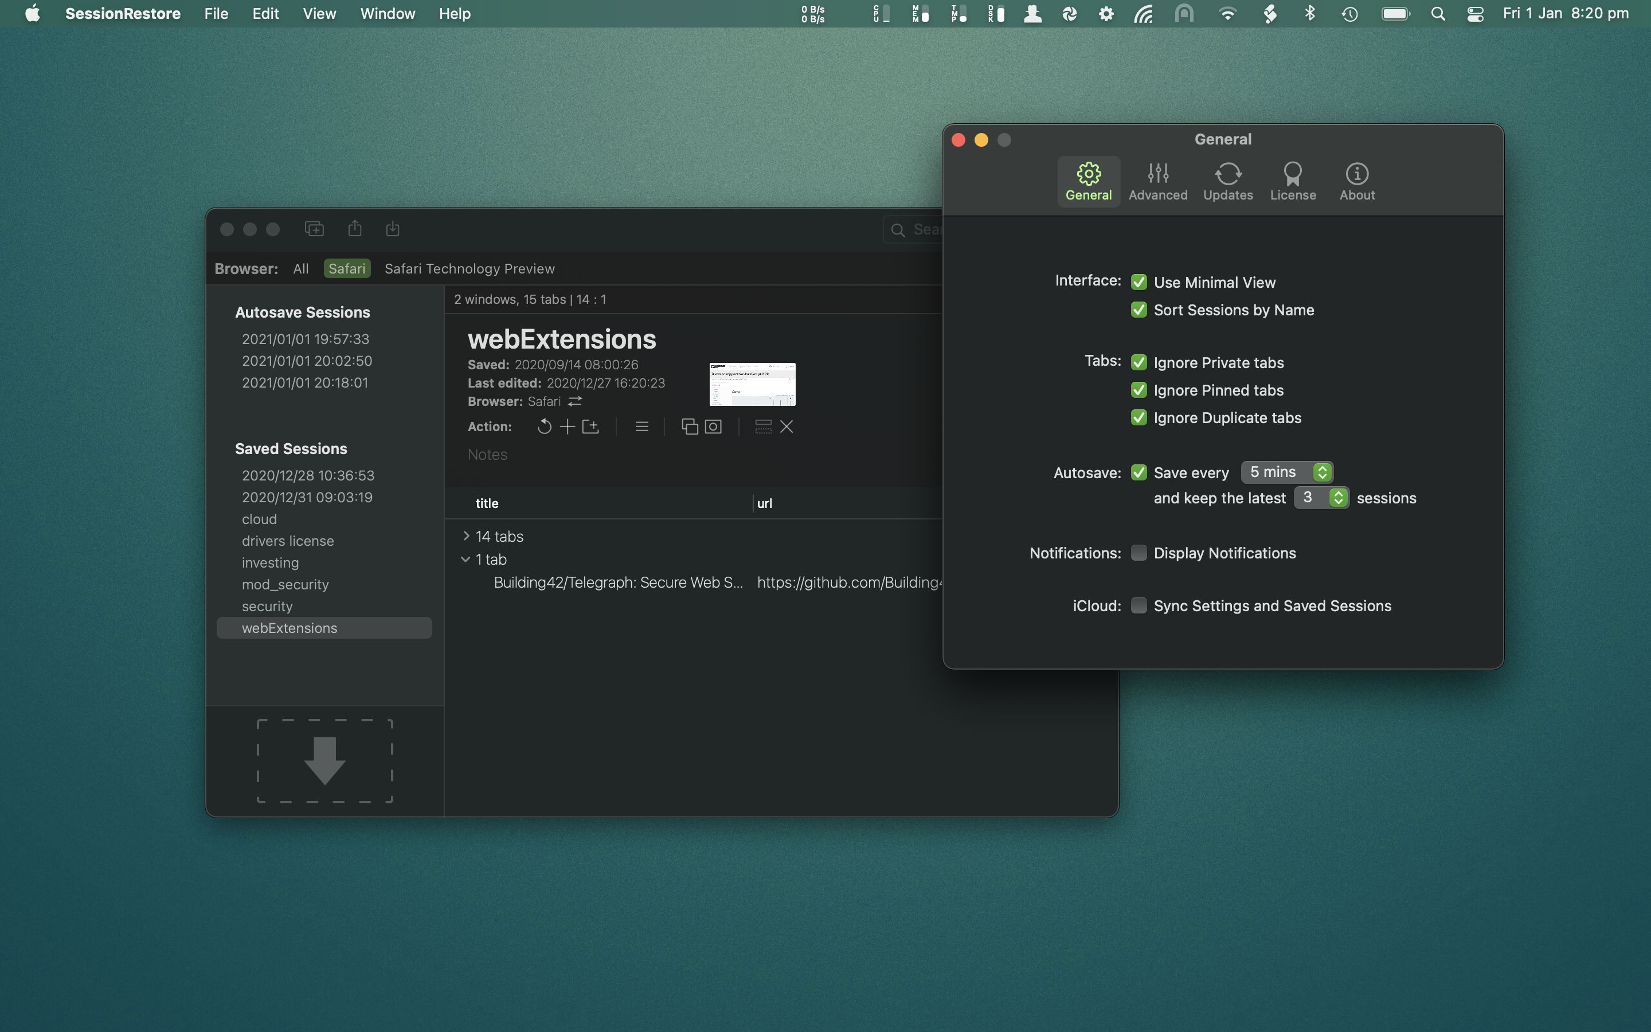Click the add-to-window plus square action icon

[x=591, y=427]
